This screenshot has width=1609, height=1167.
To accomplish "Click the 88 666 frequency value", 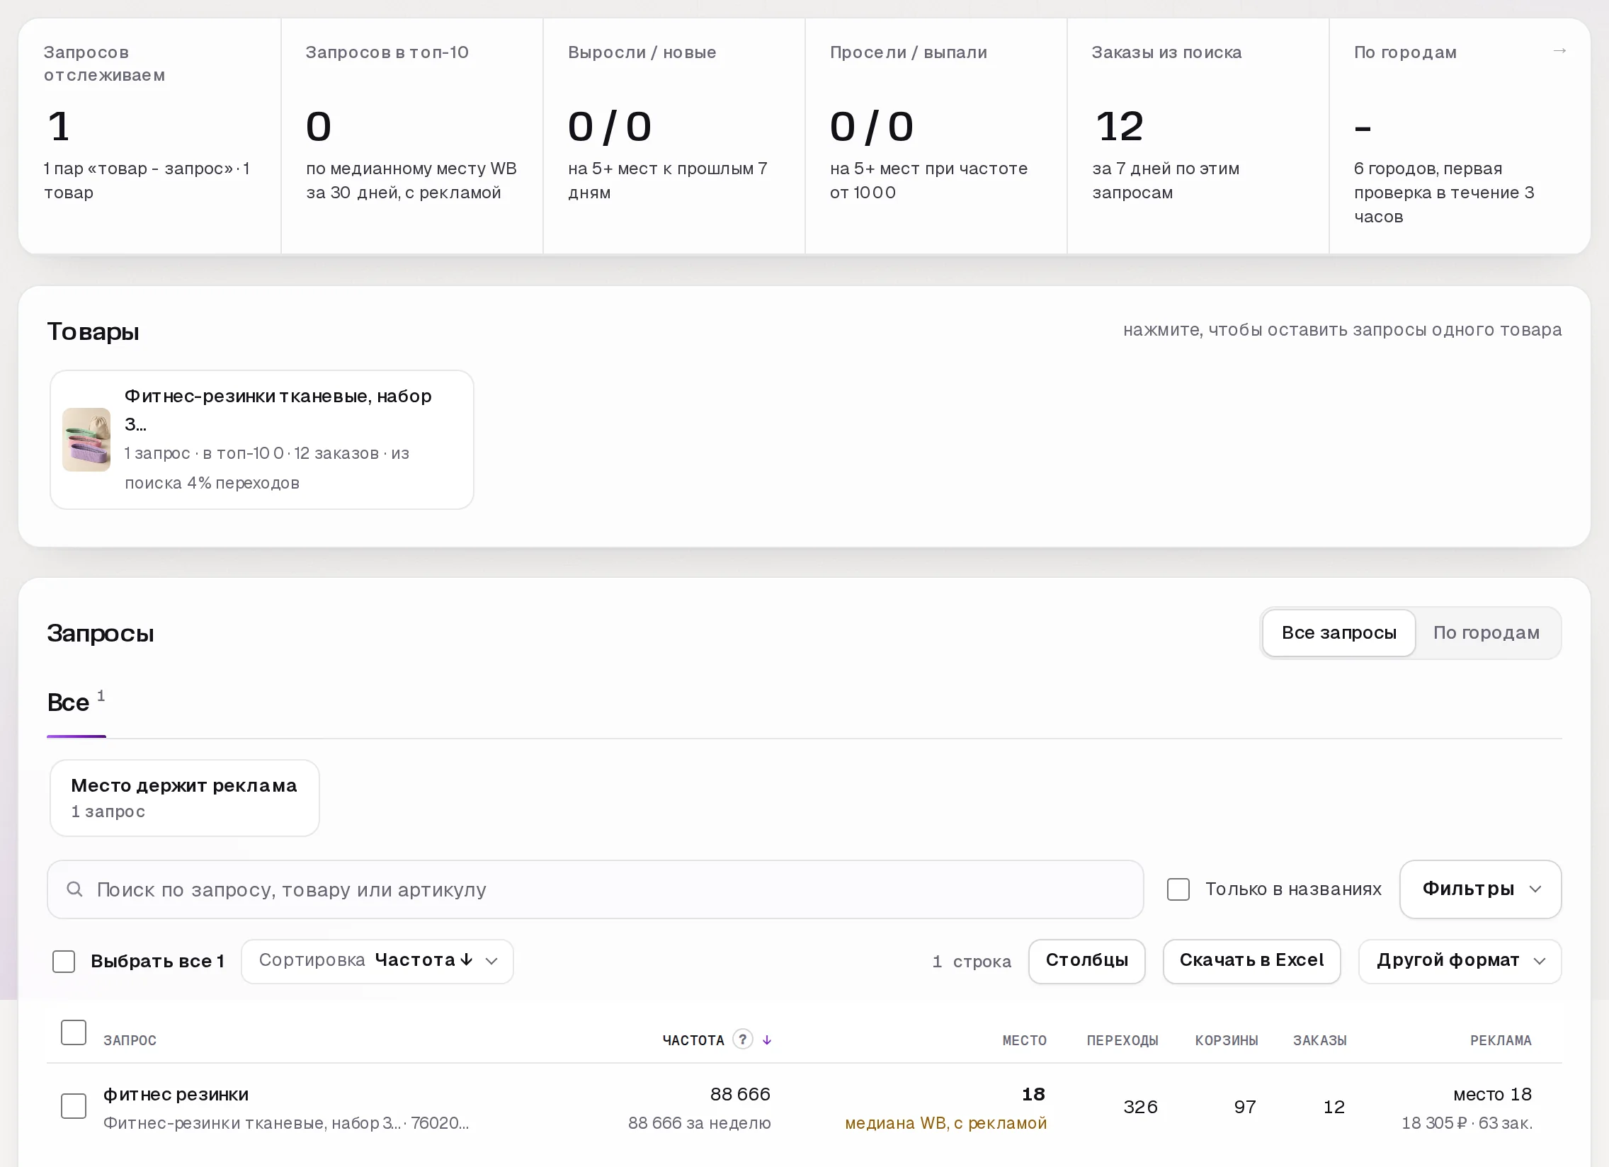I will click(740, 1095).
